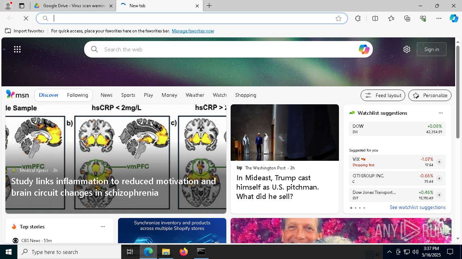Open the Windows Start menu
The width and height of the screenshot is (462, 259).
coord(9,252)
